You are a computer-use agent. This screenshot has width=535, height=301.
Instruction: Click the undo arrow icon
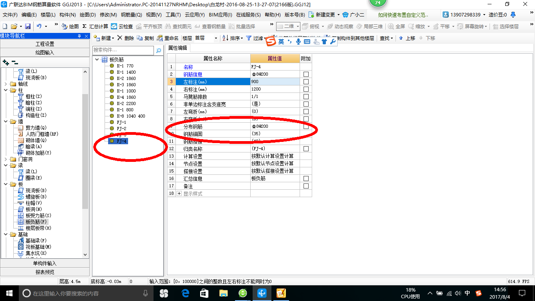[39, 26]
